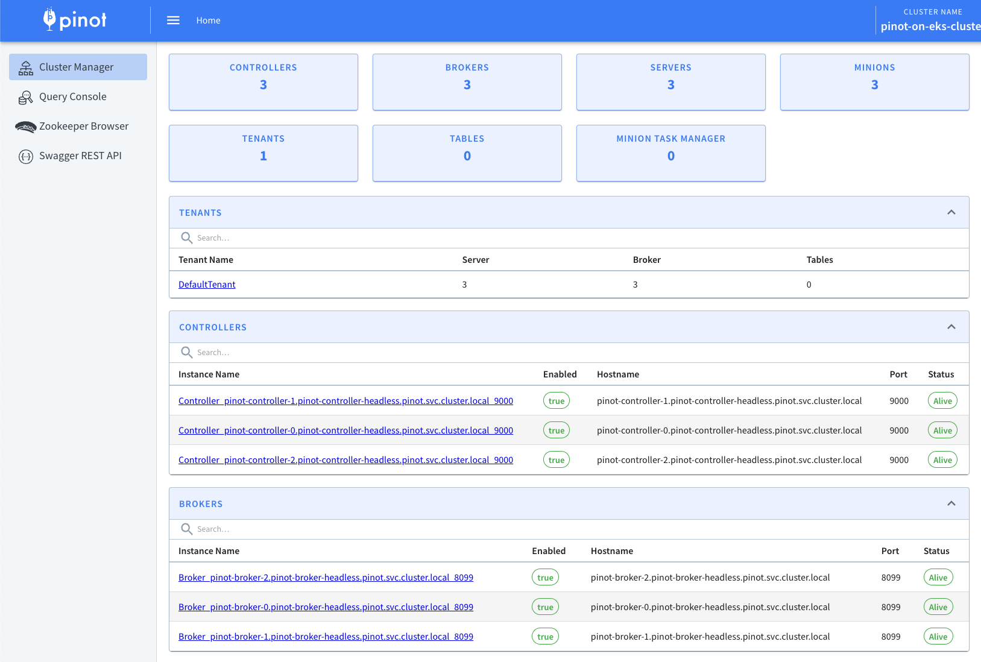Click the Alive badge for pinot-controller-1

tap(942, 401)
